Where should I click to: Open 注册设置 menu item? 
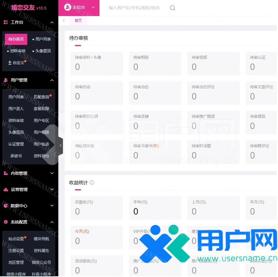tap(16, 251)
